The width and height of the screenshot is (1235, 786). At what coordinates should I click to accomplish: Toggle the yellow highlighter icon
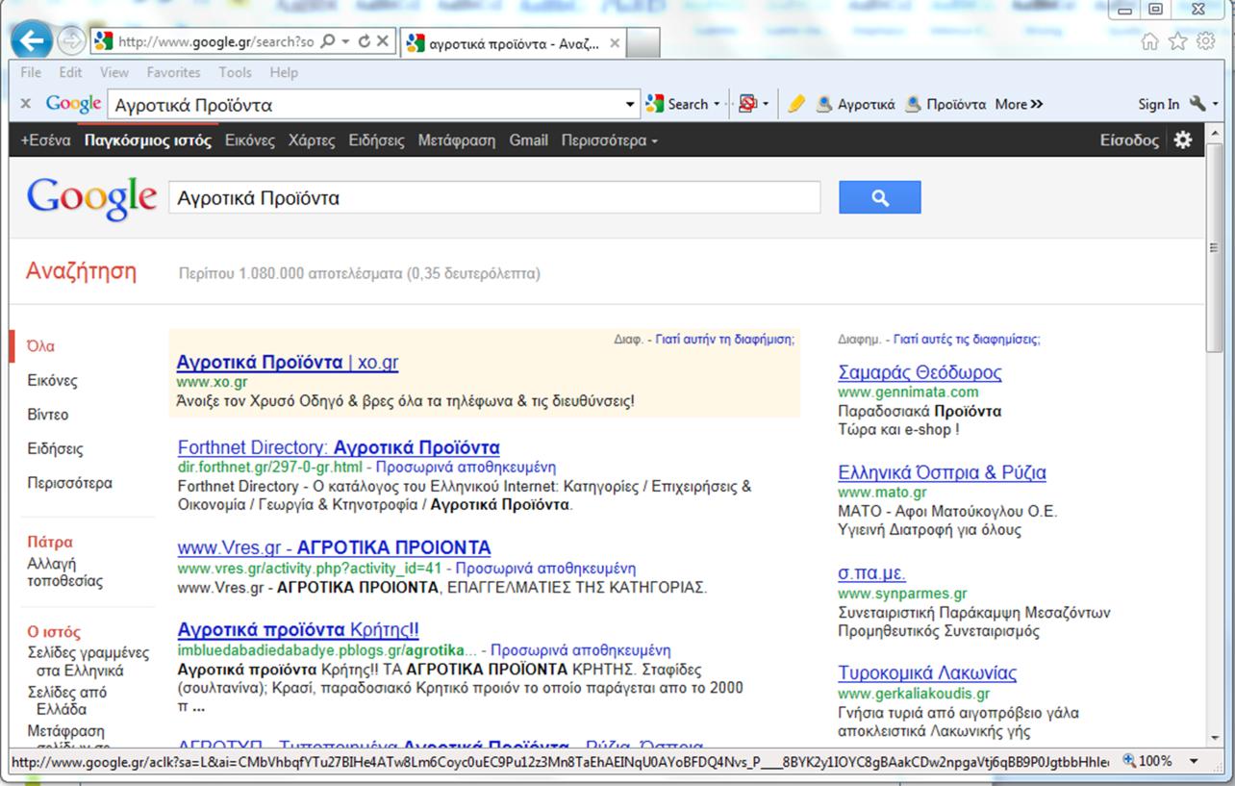point(795,104)
